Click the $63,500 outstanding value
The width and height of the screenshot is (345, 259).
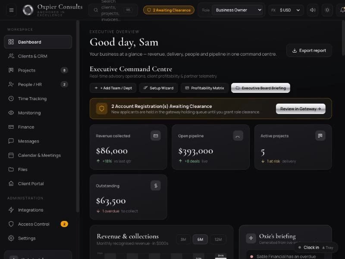[x=111, y=201]
